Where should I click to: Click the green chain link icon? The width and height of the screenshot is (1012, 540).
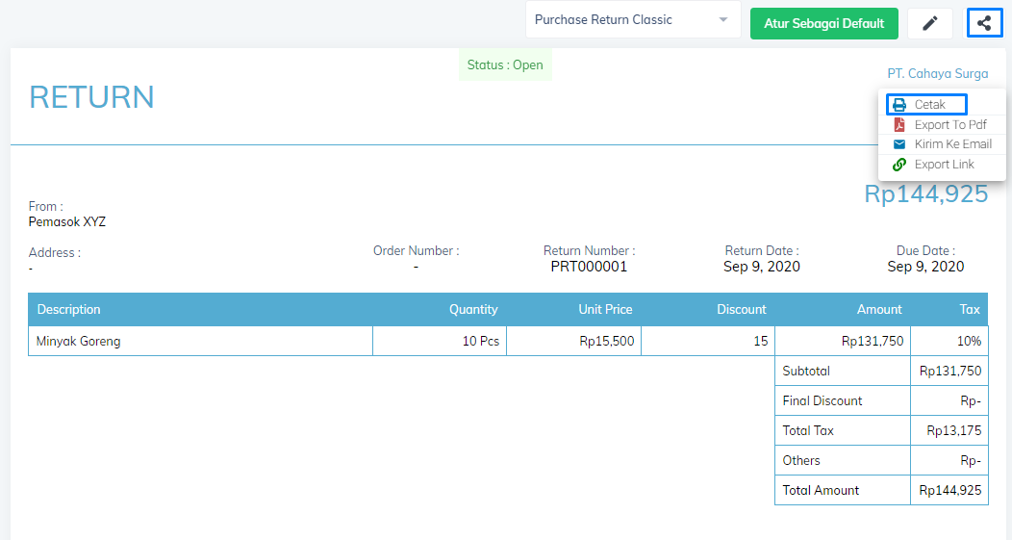click(899, 165)
